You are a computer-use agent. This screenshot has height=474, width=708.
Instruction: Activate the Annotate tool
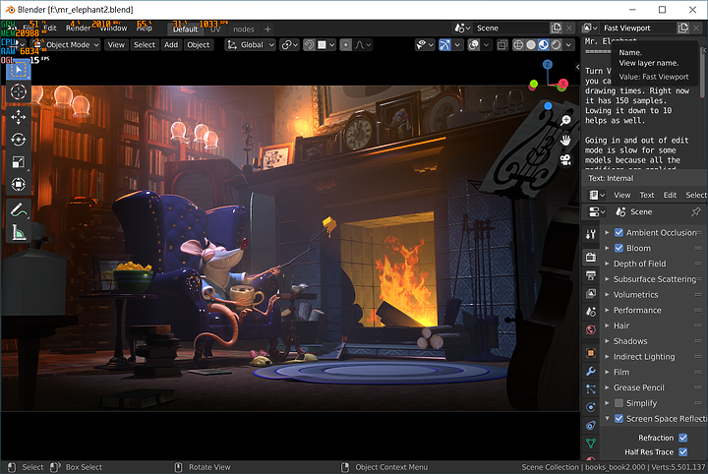19,209
